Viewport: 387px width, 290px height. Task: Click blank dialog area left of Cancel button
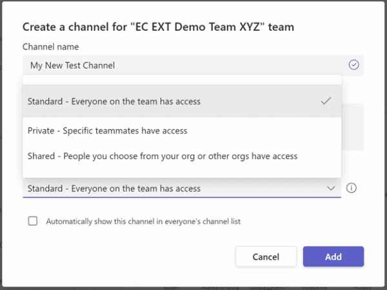[129, 257]
